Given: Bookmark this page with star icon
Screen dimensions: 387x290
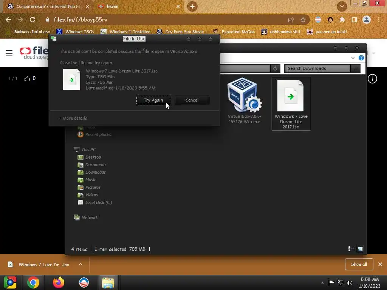Looking at the screenshot, I should [303, 20].
